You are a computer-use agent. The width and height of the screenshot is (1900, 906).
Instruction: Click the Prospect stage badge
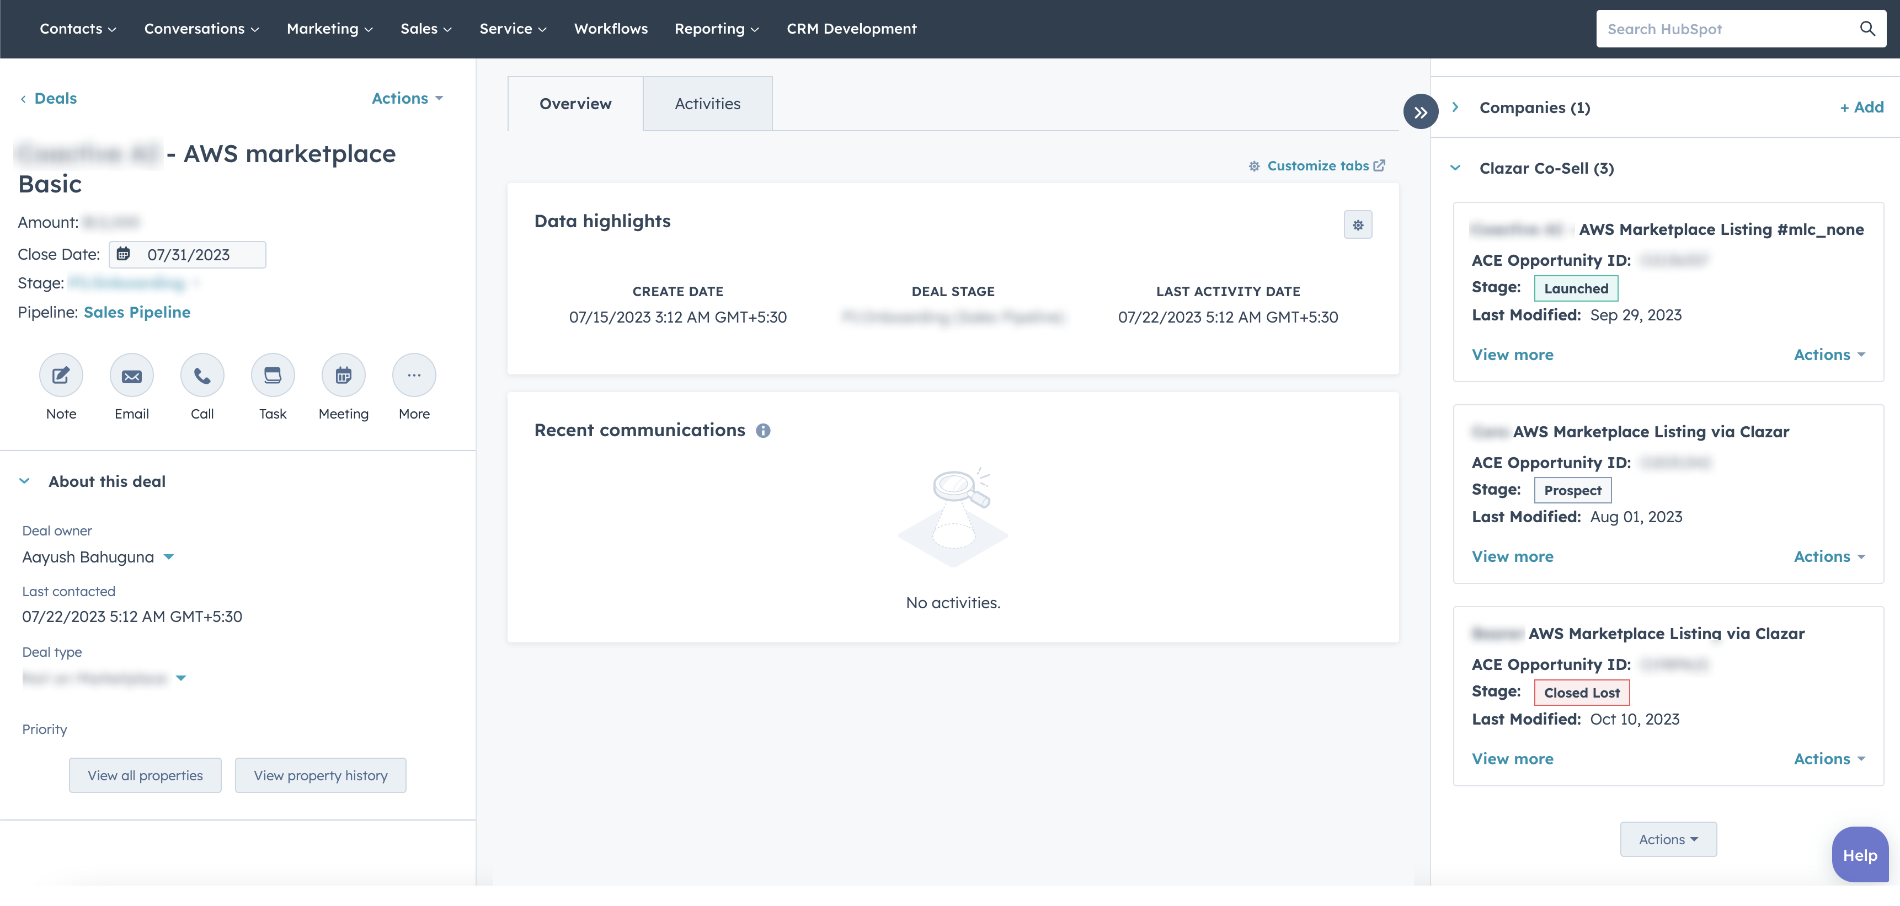(x=1572, y=490)
